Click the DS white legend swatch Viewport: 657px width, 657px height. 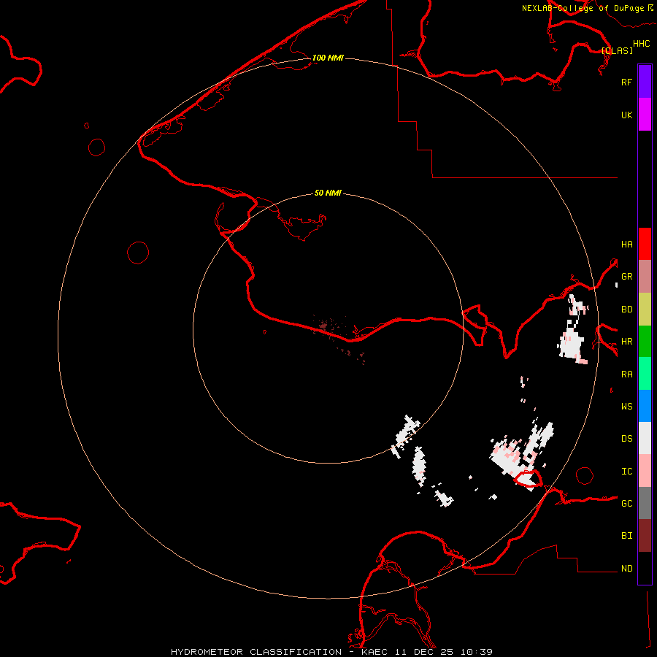click(645, 438)
